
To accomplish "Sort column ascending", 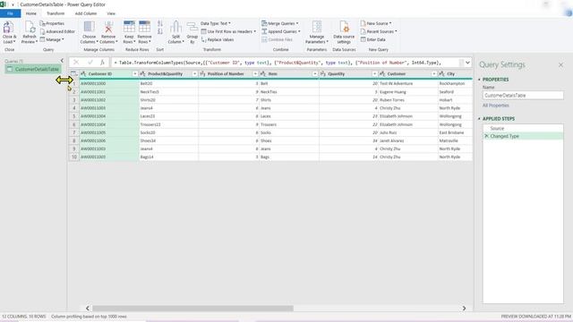I will (160, 24).
